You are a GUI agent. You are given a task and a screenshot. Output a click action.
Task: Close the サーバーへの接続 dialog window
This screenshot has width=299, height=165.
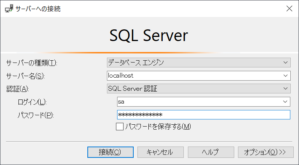(289, 9)
